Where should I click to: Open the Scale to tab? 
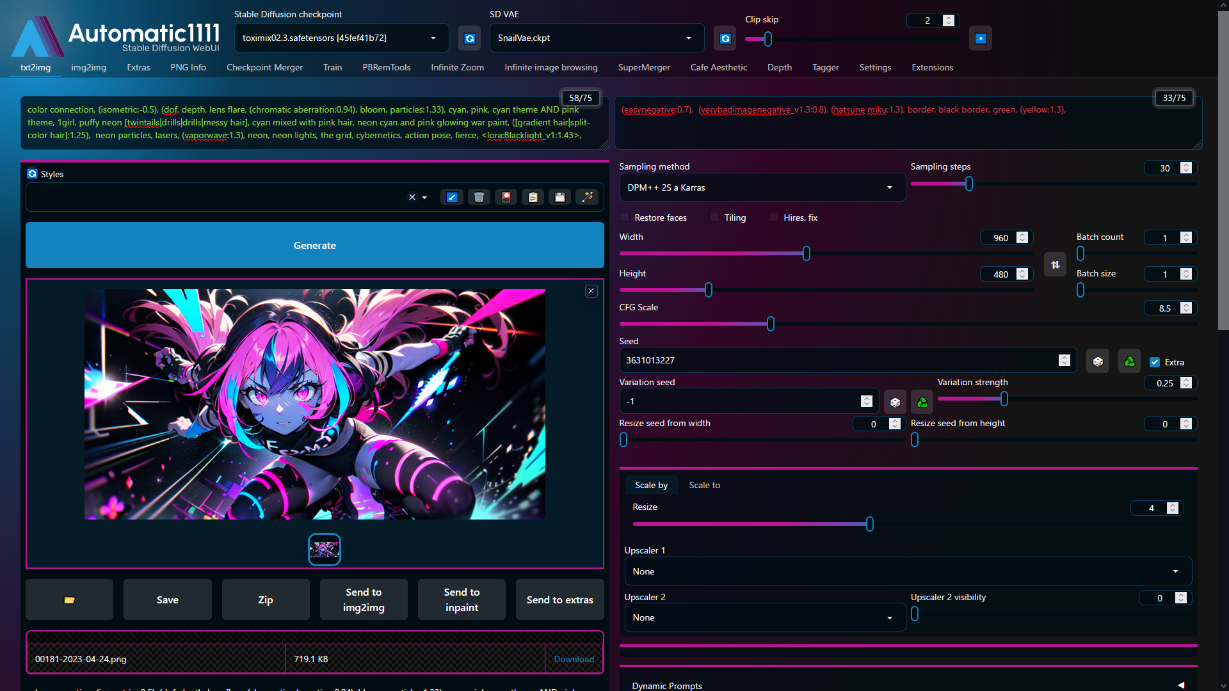704,485
